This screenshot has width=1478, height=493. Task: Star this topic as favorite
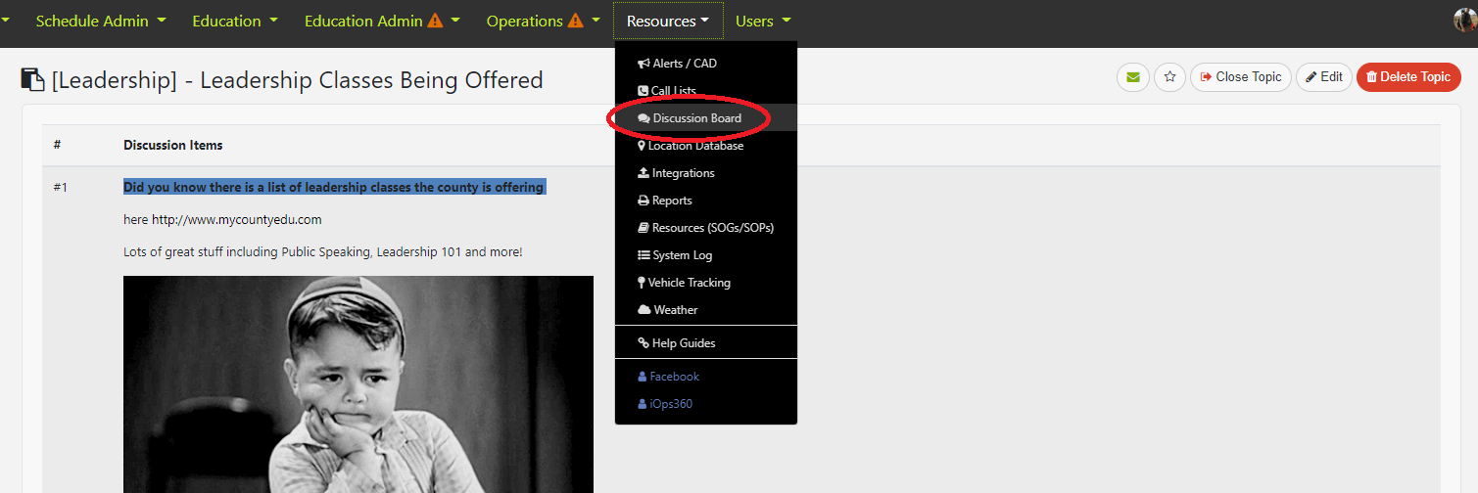(x=1169, y=77)
